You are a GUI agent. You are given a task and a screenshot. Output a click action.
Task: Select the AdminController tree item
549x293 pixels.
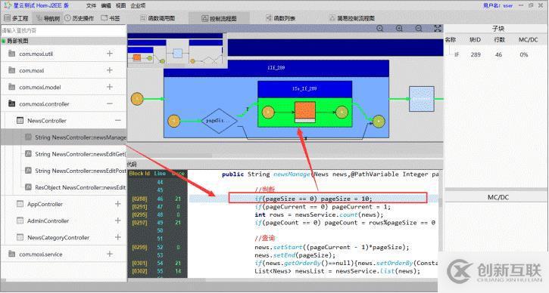point(48,221)
